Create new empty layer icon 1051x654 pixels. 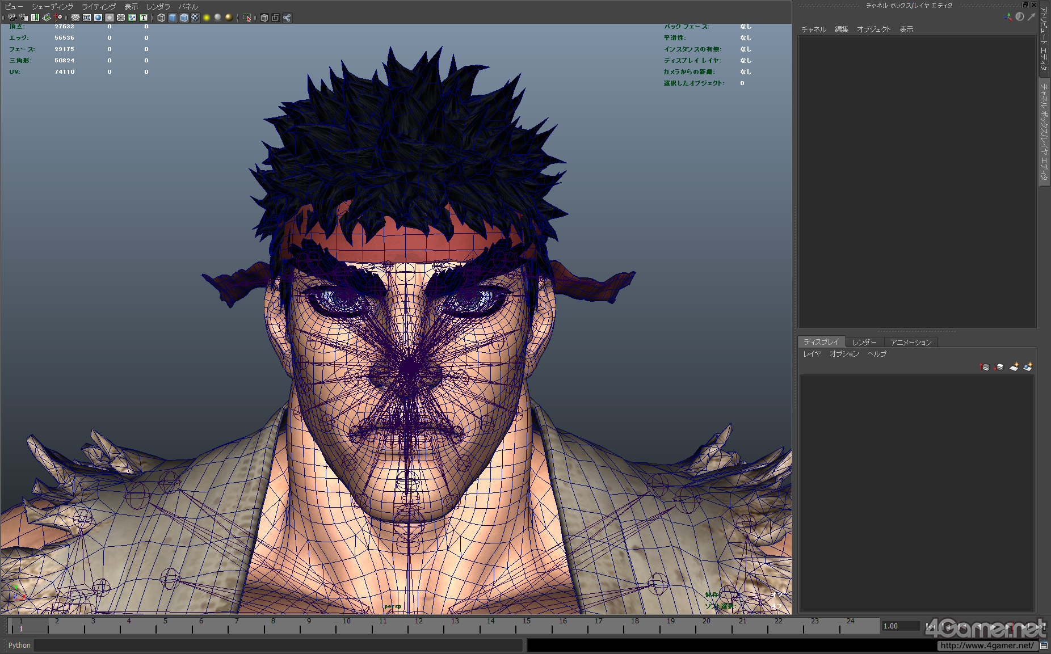1014,367
